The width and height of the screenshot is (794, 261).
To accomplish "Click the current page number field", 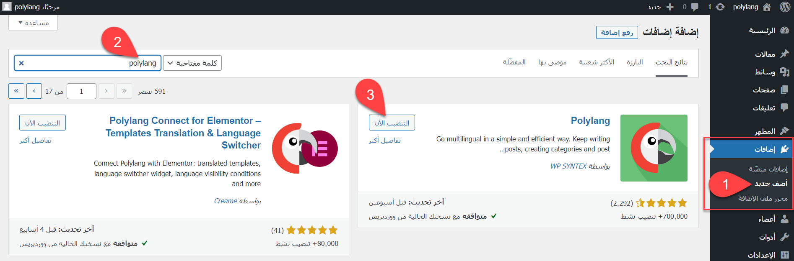I will point(81,91).
